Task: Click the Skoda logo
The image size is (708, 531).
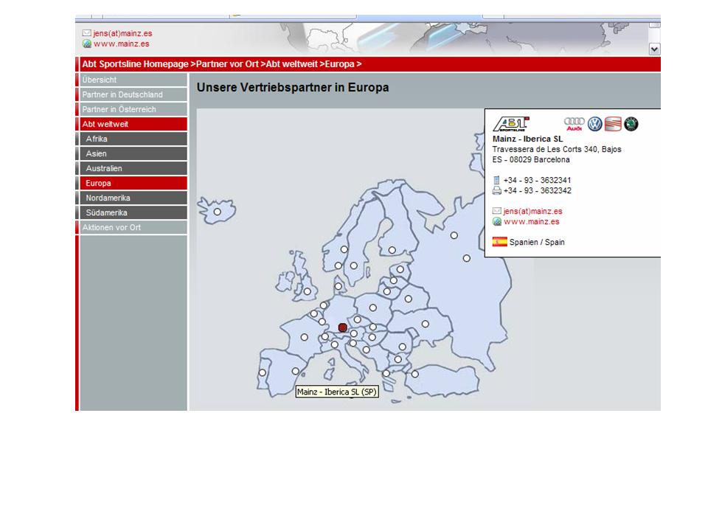Action: (631, 124)
